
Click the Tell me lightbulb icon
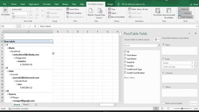[118, 4]
